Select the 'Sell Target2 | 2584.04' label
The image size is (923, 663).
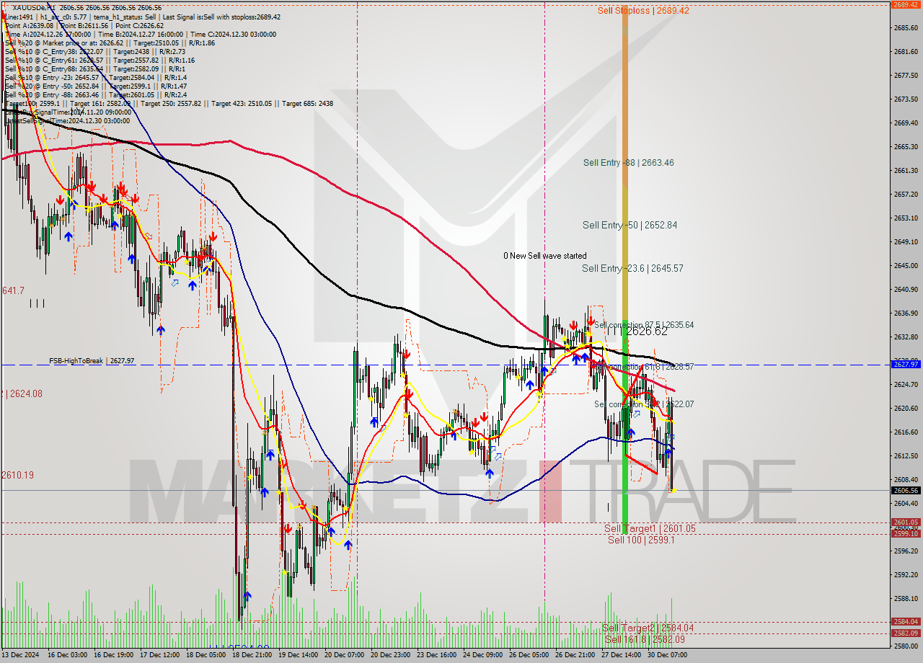(648, 628)
